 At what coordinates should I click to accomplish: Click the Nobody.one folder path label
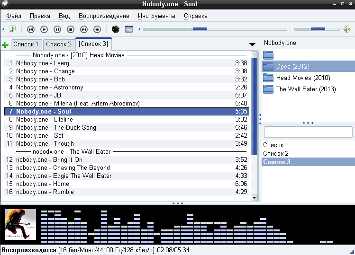point(280,43)
